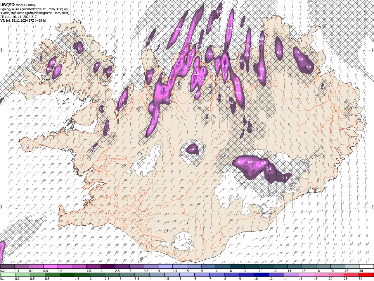This screenshot has width=374, height=281.
Task: Click the '(+68 h)' forecast offset text
Action: point(41,20)
